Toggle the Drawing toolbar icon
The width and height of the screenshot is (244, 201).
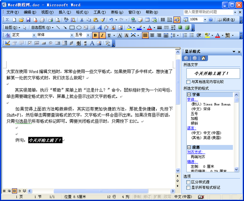pyautogui.click(x=177, y=20)
